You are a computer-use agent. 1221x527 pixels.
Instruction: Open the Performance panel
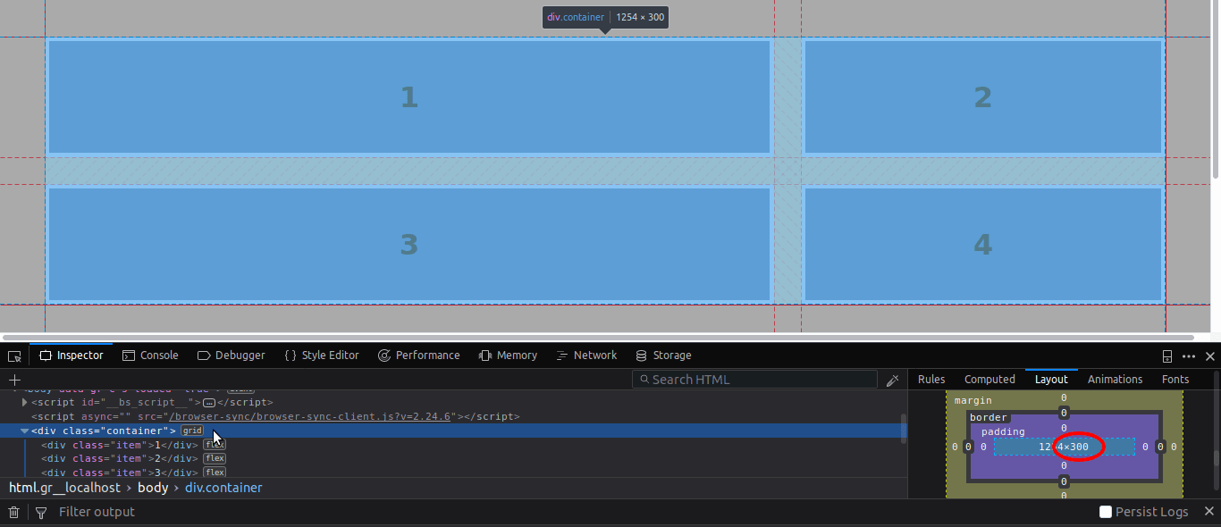pyautogui.click(x=418, y=356)
